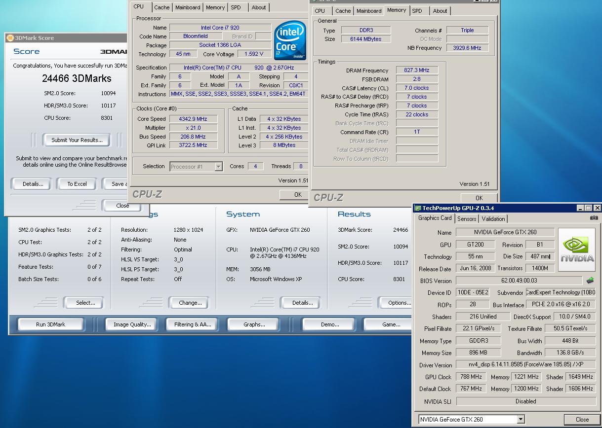Click the CPU name field Intel Core i7 920
The image size is (602, 428).
click(220, 28)
